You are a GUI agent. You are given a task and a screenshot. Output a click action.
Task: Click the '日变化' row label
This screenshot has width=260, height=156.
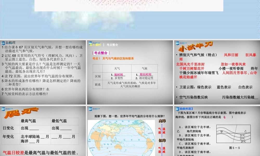pos(8,128)
